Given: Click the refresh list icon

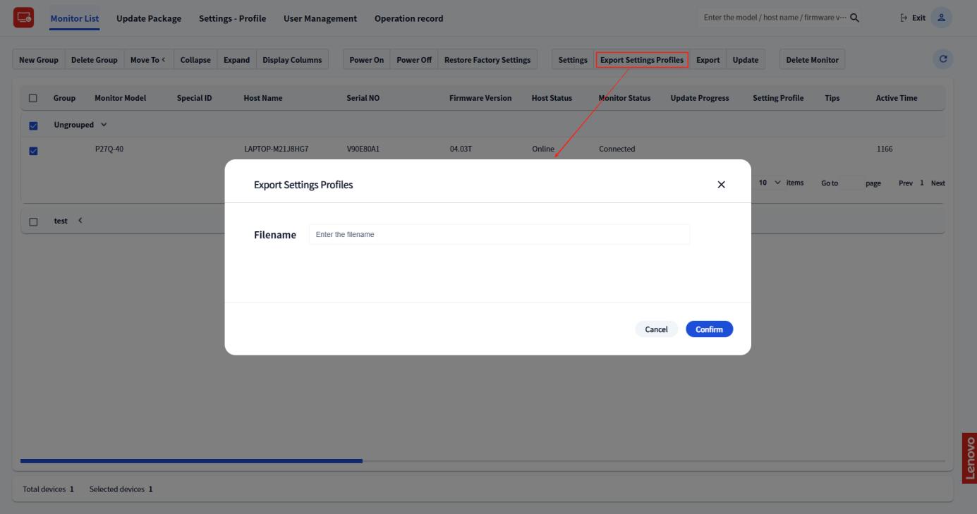Looking at the screenshot, I should coord(942,60).
